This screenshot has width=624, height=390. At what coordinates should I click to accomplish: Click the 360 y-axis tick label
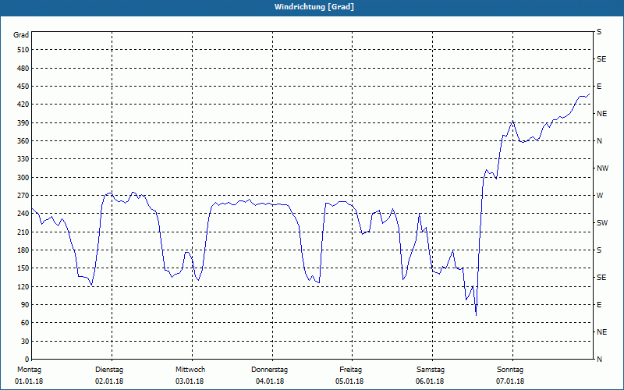coord(23,141)
